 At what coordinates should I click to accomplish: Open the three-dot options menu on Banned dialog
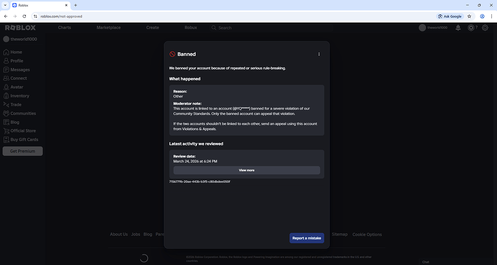(x=319, y=54)
